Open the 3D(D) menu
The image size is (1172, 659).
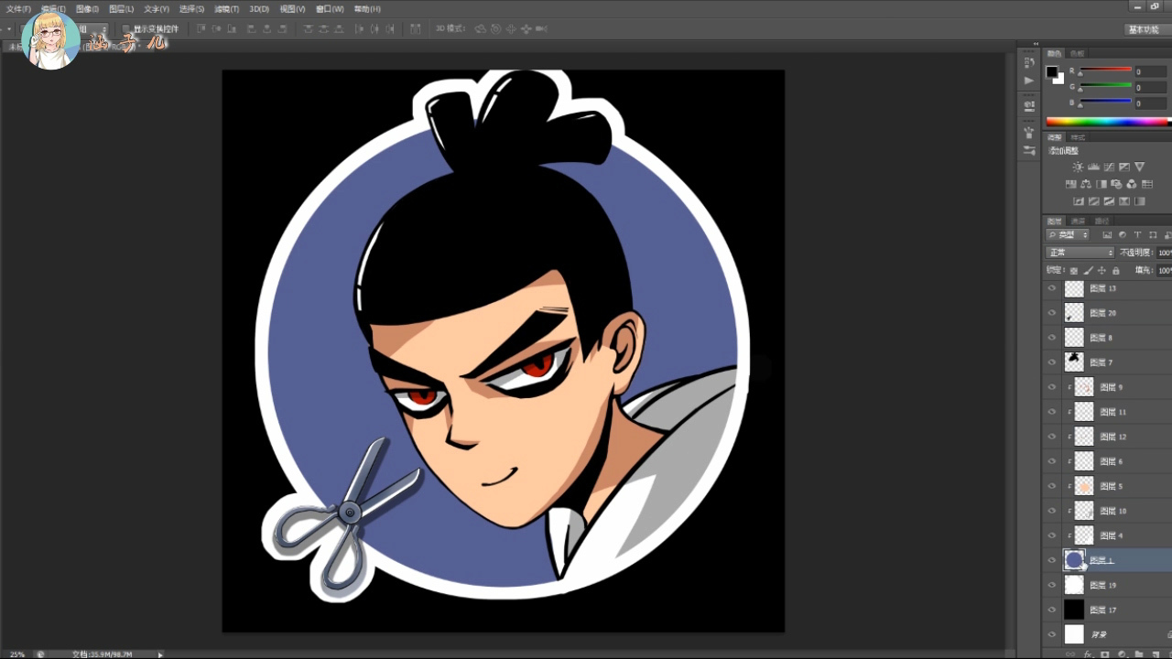pos(259,9)
